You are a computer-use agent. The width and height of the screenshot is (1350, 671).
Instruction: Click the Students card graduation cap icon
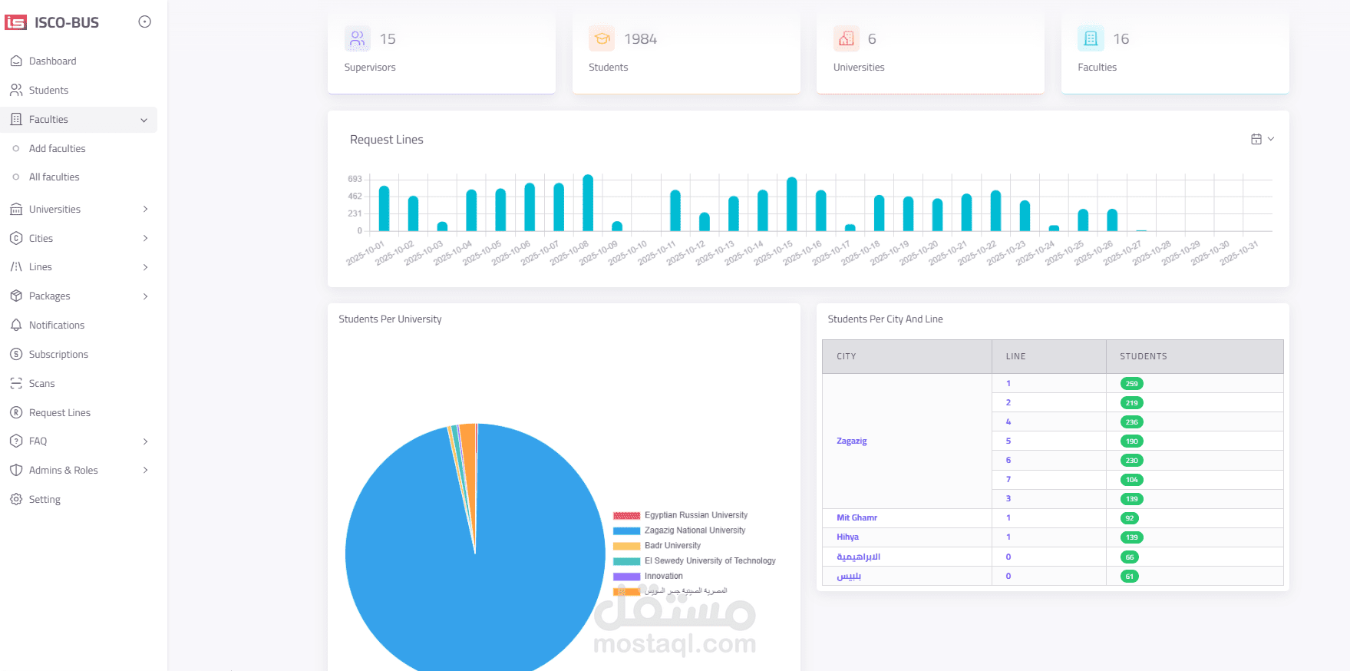coord(602,38)
